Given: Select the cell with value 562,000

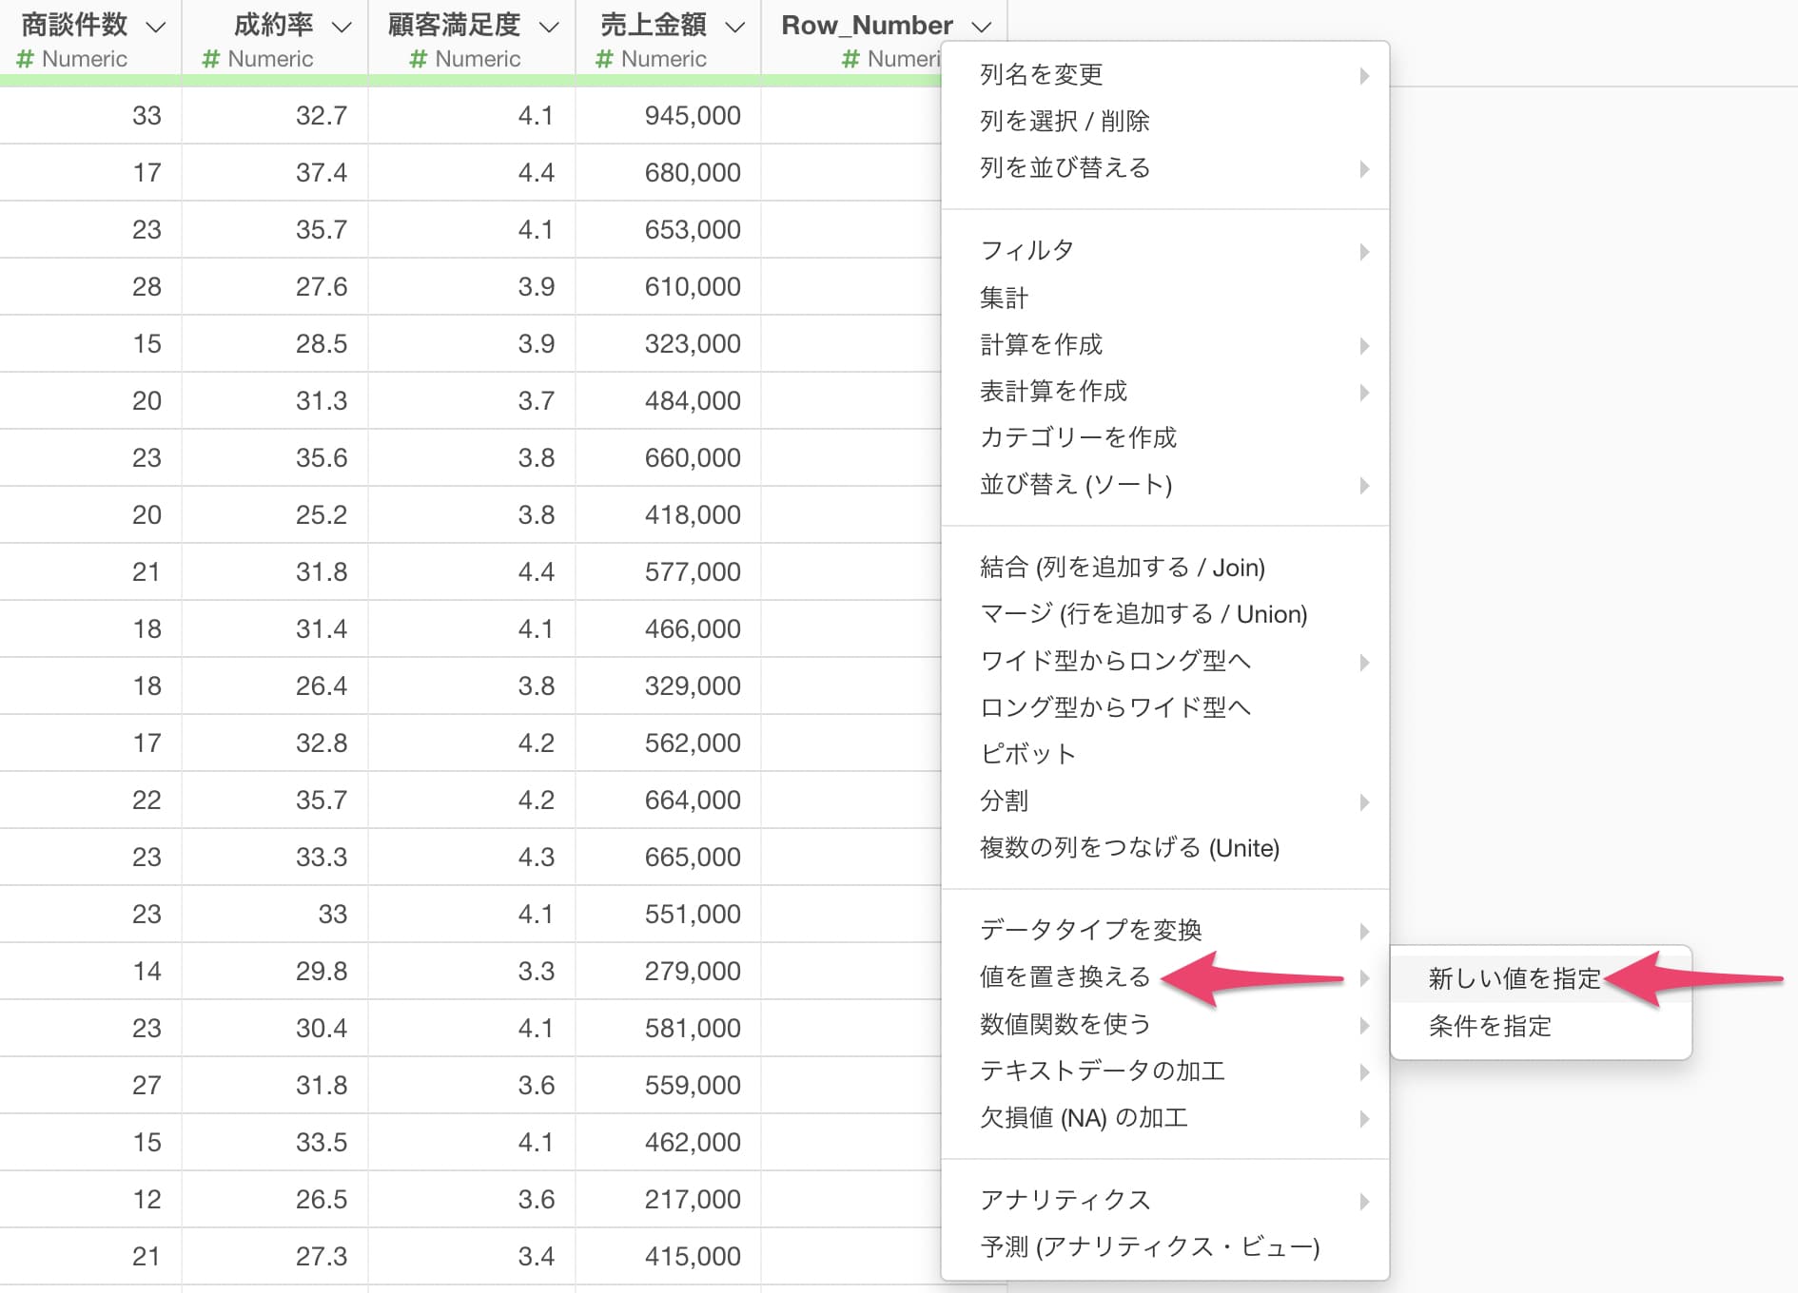Looking at the screenshot, I should (x=668, y=743).
